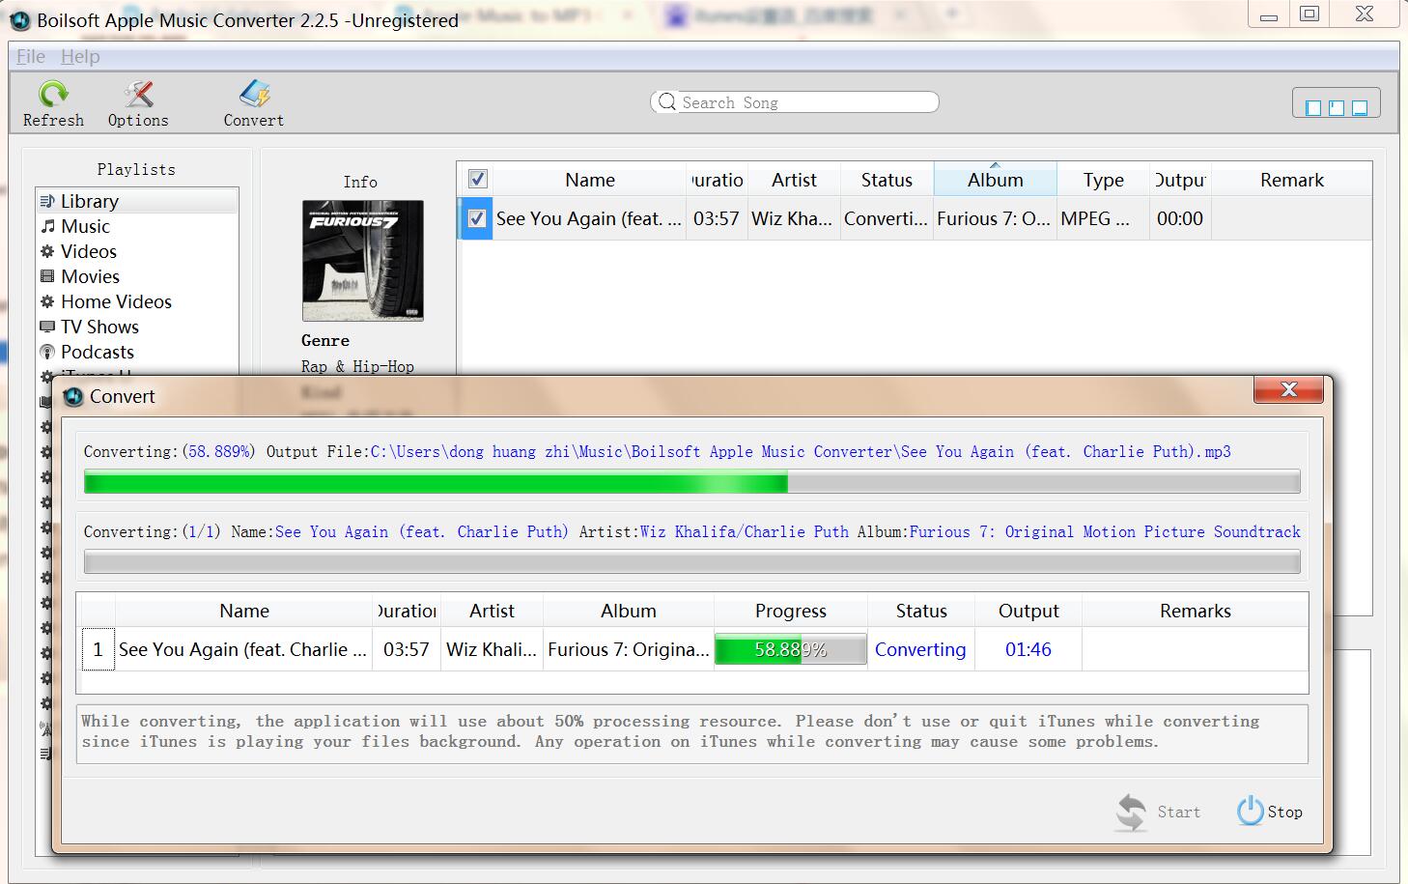This screenshot has width=1408, height=884.
Task: Click the Remark column header in the main list
Action: click(x=1292, y=180)
